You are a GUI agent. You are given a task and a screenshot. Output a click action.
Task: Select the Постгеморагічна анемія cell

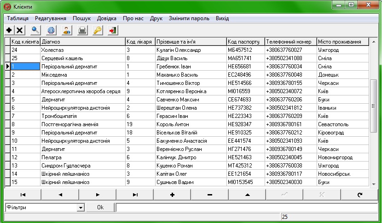pyautogui.click(x=82, y=124)
